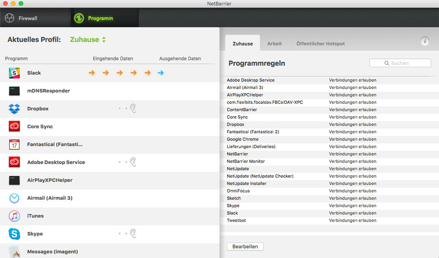Click the mDNSResponder terminal icon
Viewport: 439px width, 258px height.
[14, 91]
